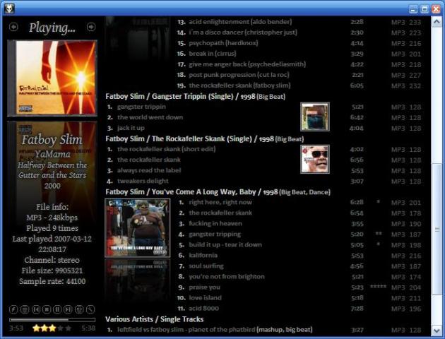Image resolution: width=445 pixels, height=339 pixels.
Task: Select You've Come A Long Way, Baby header
Action: click(218, 192)
